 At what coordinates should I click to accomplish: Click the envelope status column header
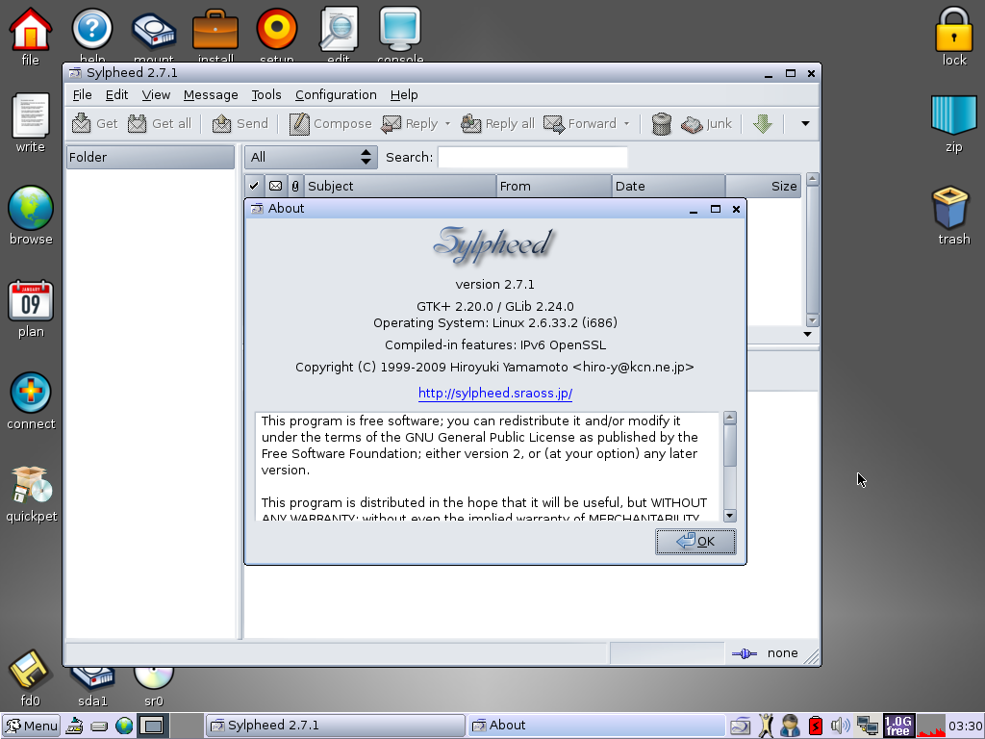[x=275, y=186]
